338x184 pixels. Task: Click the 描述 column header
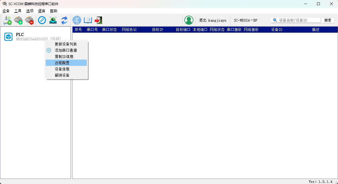tap(316, 30)
